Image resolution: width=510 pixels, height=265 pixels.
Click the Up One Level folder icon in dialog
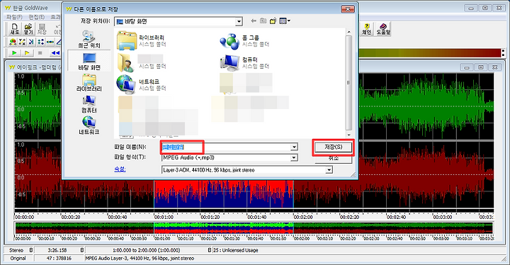click(263, 21)
